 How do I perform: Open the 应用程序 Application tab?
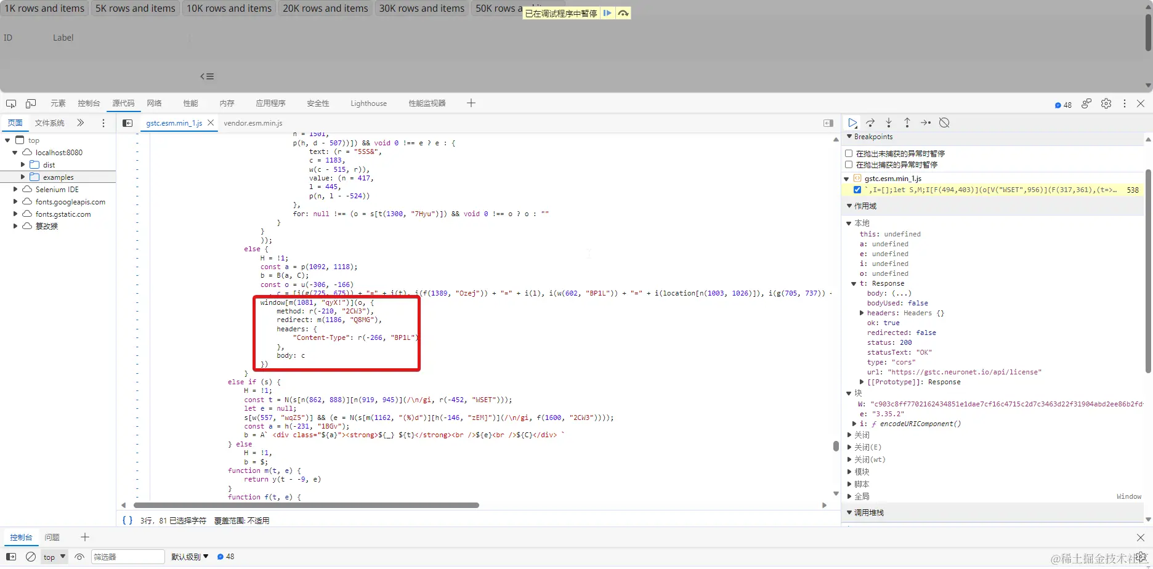click(x=271, y=103)
